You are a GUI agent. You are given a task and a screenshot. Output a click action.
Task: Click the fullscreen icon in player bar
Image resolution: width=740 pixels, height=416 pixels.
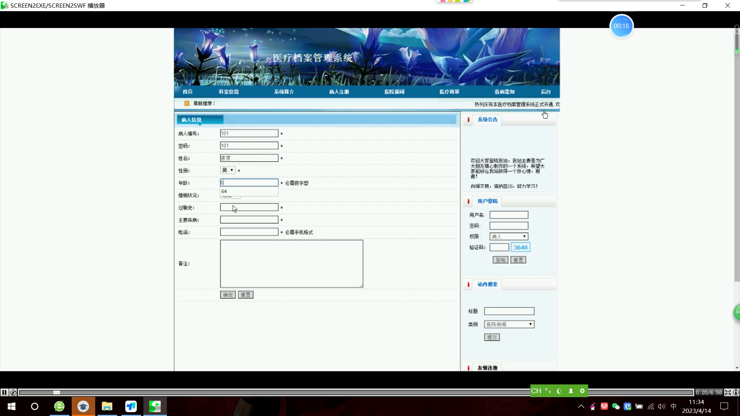point(728,392)
